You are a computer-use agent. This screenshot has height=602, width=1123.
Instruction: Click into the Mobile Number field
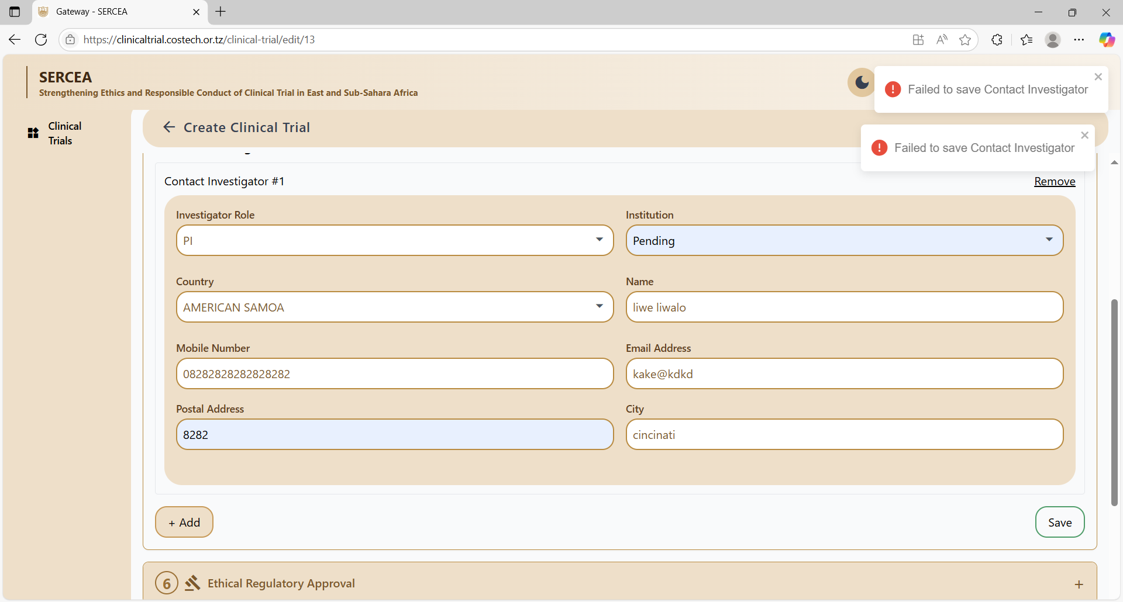(x=395, y=373)
